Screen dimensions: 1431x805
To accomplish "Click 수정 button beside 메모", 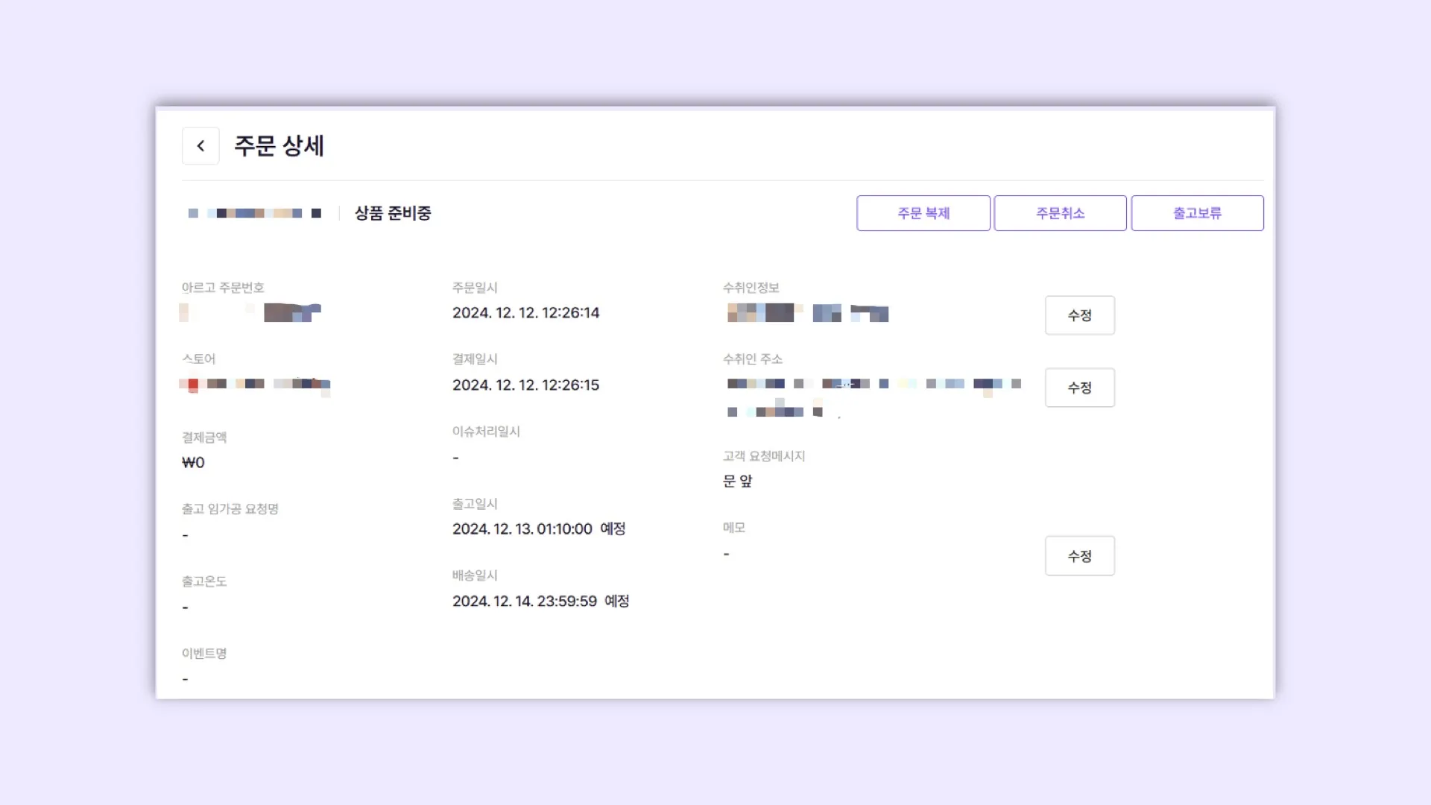I will point(1079,556).
